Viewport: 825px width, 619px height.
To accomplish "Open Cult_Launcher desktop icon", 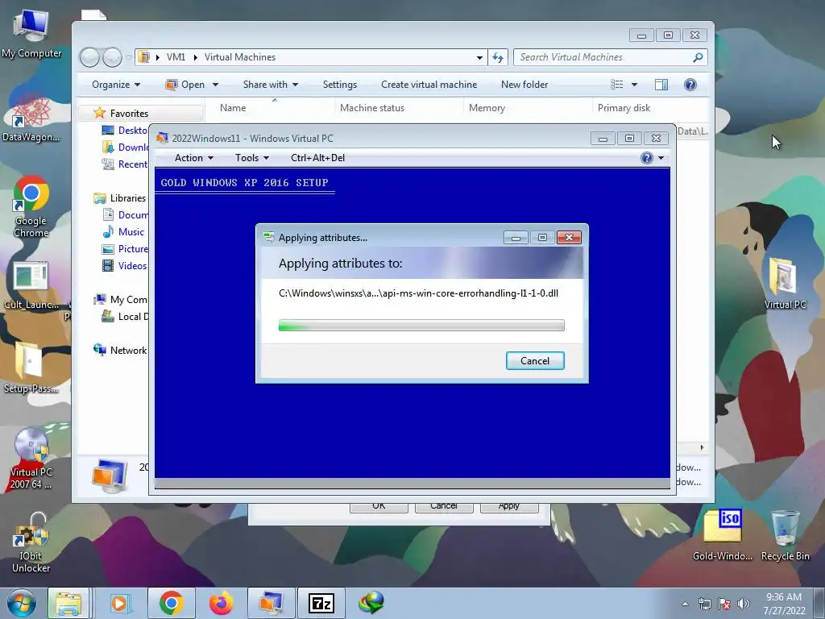I will click(x=31, y=285).
